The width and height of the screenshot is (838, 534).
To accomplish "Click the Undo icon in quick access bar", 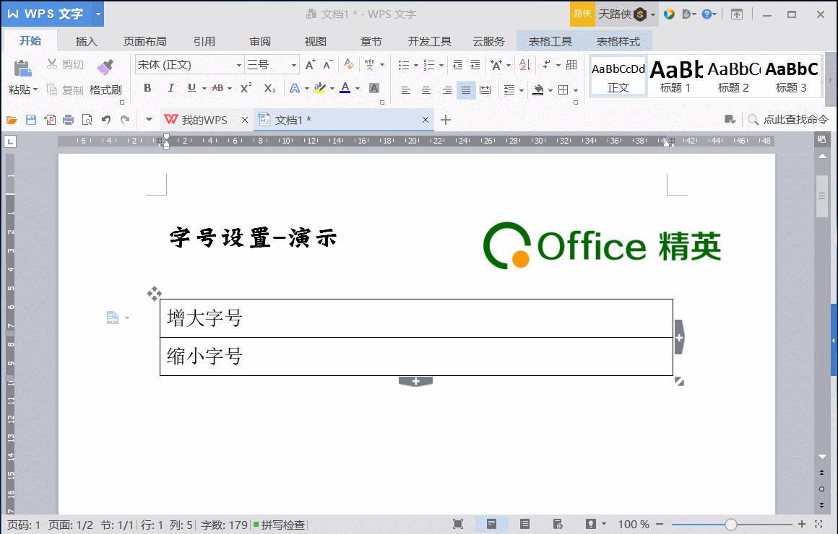I will click(107, 120).
